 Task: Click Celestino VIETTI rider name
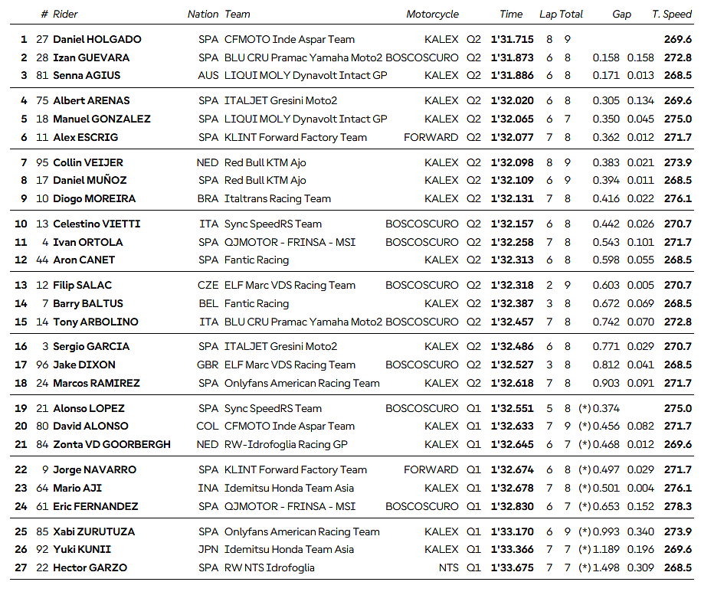pos(97,224)
